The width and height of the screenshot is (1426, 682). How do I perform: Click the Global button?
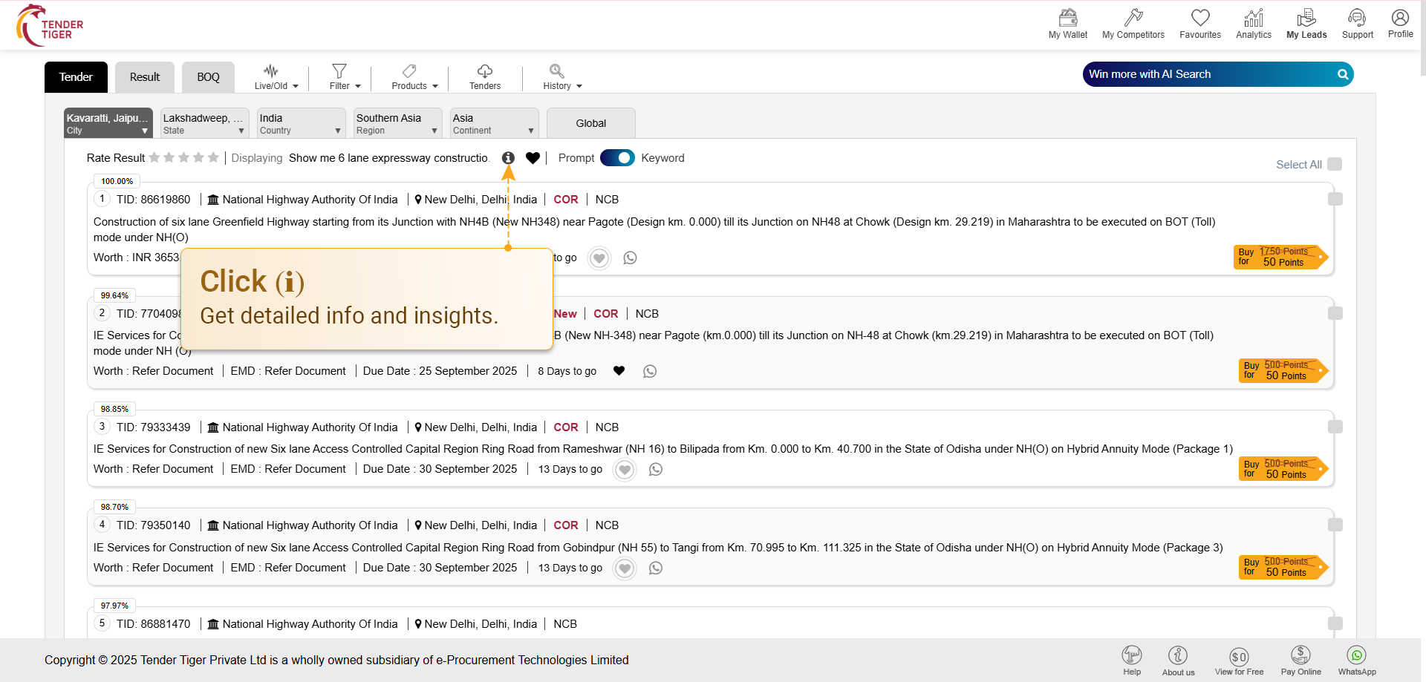[x=590, y=123]
